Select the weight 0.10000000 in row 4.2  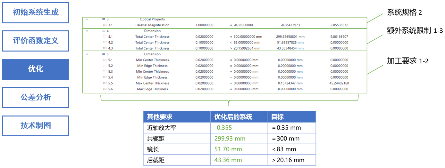(x=204, y=43)
